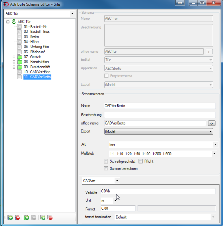Click the document icon beside 02 - Bauteil - Bez.
Screen dimensions: 223x226
pos(19,32)
